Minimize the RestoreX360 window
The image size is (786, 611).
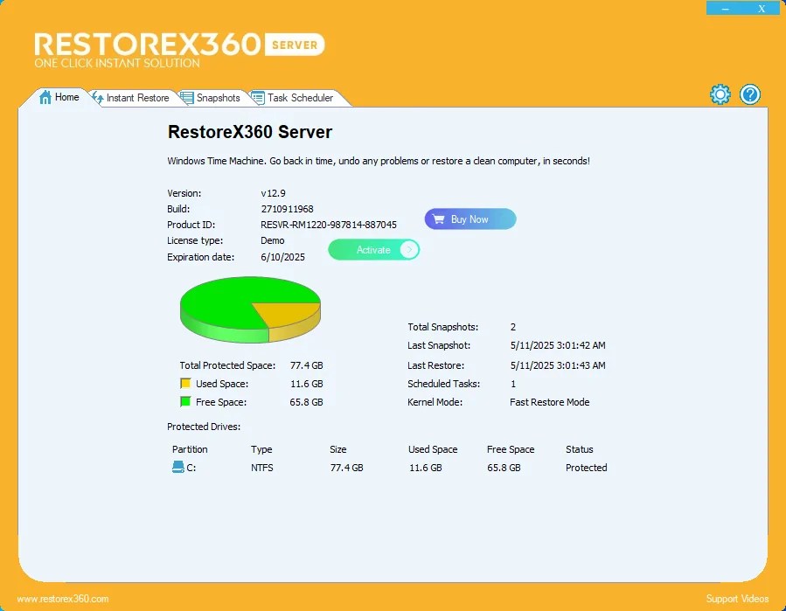[x=725, y=9]
